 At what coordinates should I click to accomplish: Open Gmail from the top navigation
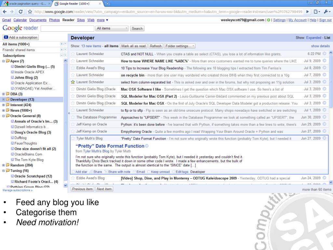point(7,20)
